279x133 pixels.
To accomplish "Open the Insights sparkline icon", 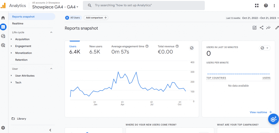I will (x=268, y=28).
